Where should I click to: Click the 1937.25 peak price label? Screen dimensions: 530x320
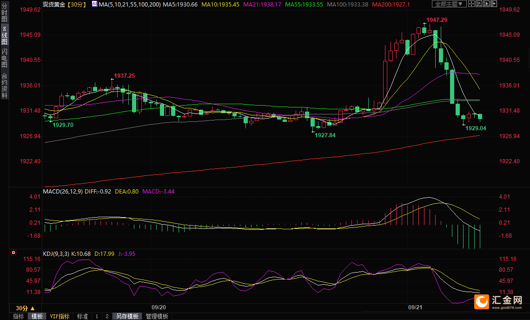125,76
